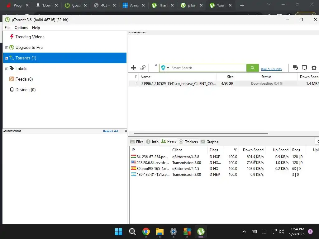
Task: Select Trending Videos in sidebar
Action: point(65,37)
